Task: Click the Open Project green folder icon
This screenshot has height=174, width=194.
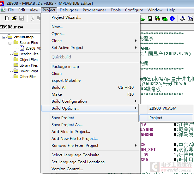Action: point(143,19)
